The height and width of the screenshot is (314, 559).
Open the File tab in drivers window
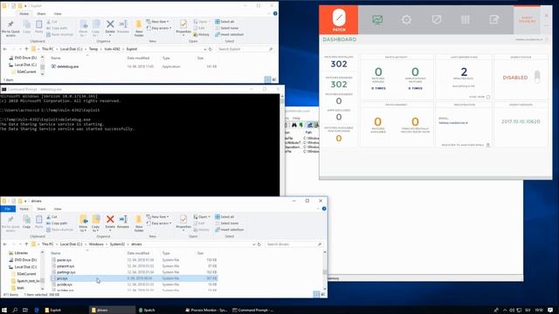[8, 209]
